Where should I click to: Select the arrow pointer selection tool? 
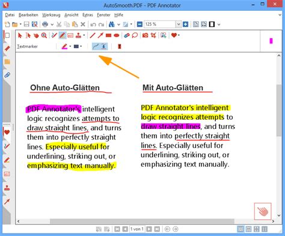point(20,36)
